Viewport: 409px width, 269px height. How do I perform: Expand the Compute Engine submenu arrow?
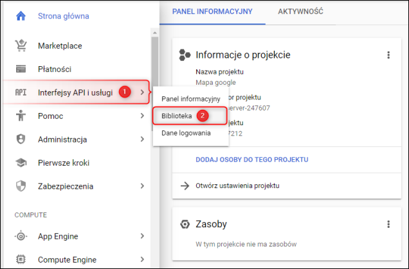[x=141, y=259]
